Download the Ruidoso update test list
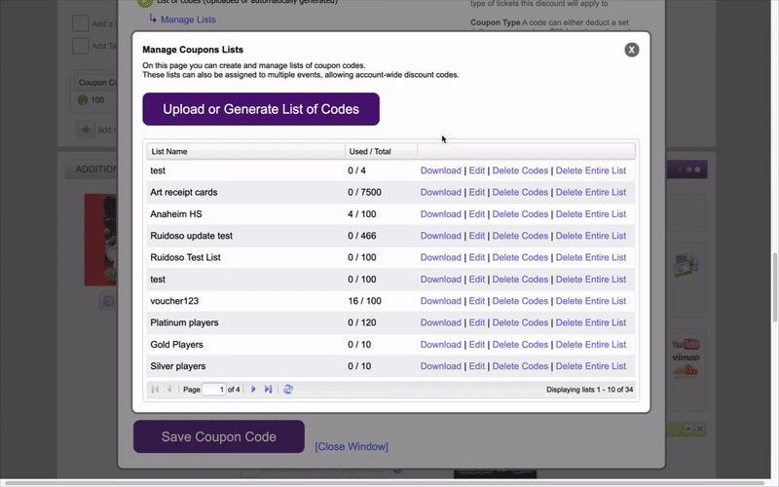The image size is (779, 487). click(x=441, y=236)
